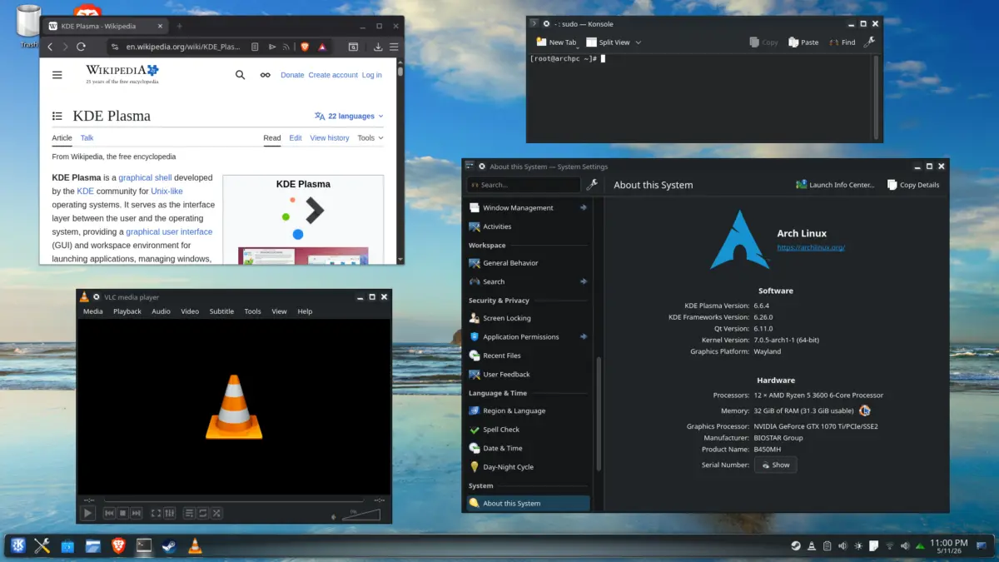
Task: Click Paste in the Konsole toolbar
Action: pos(803,42)
